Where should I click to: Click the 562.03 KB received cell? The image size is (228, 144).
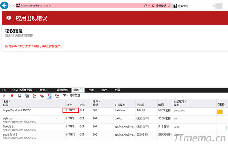pyautogui.click(x=142, y=134)
